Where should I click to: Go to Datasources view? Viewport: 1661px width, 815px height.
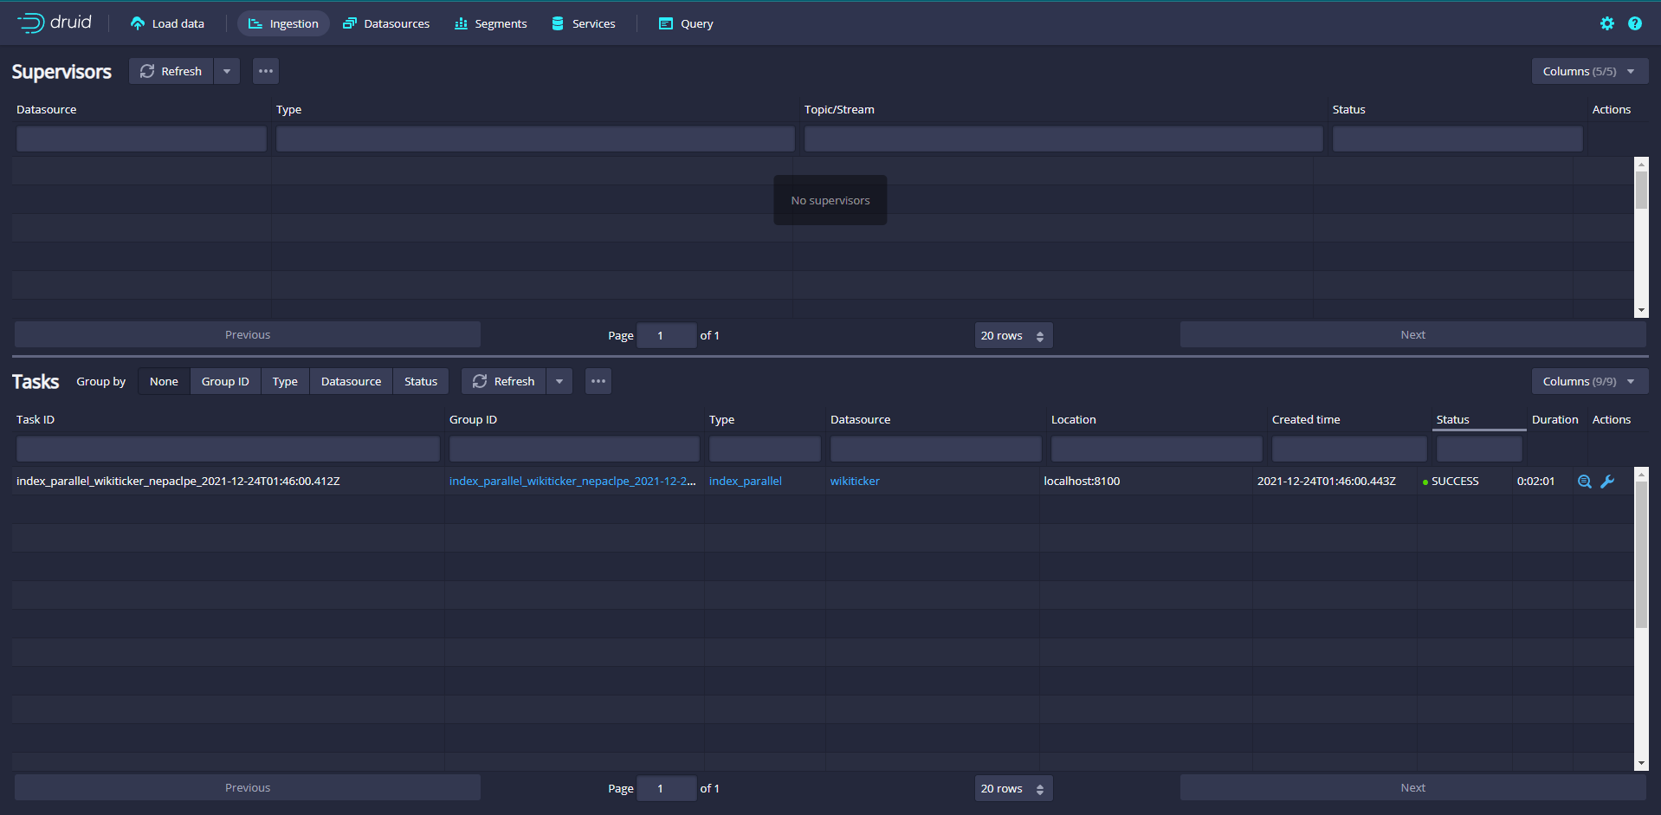[x=386, y=23]
